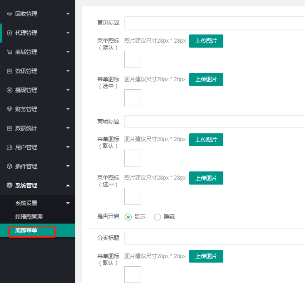Click the 数据统计 clipboard icon
The width and height of the screenshot is (305, 283).
10,128
